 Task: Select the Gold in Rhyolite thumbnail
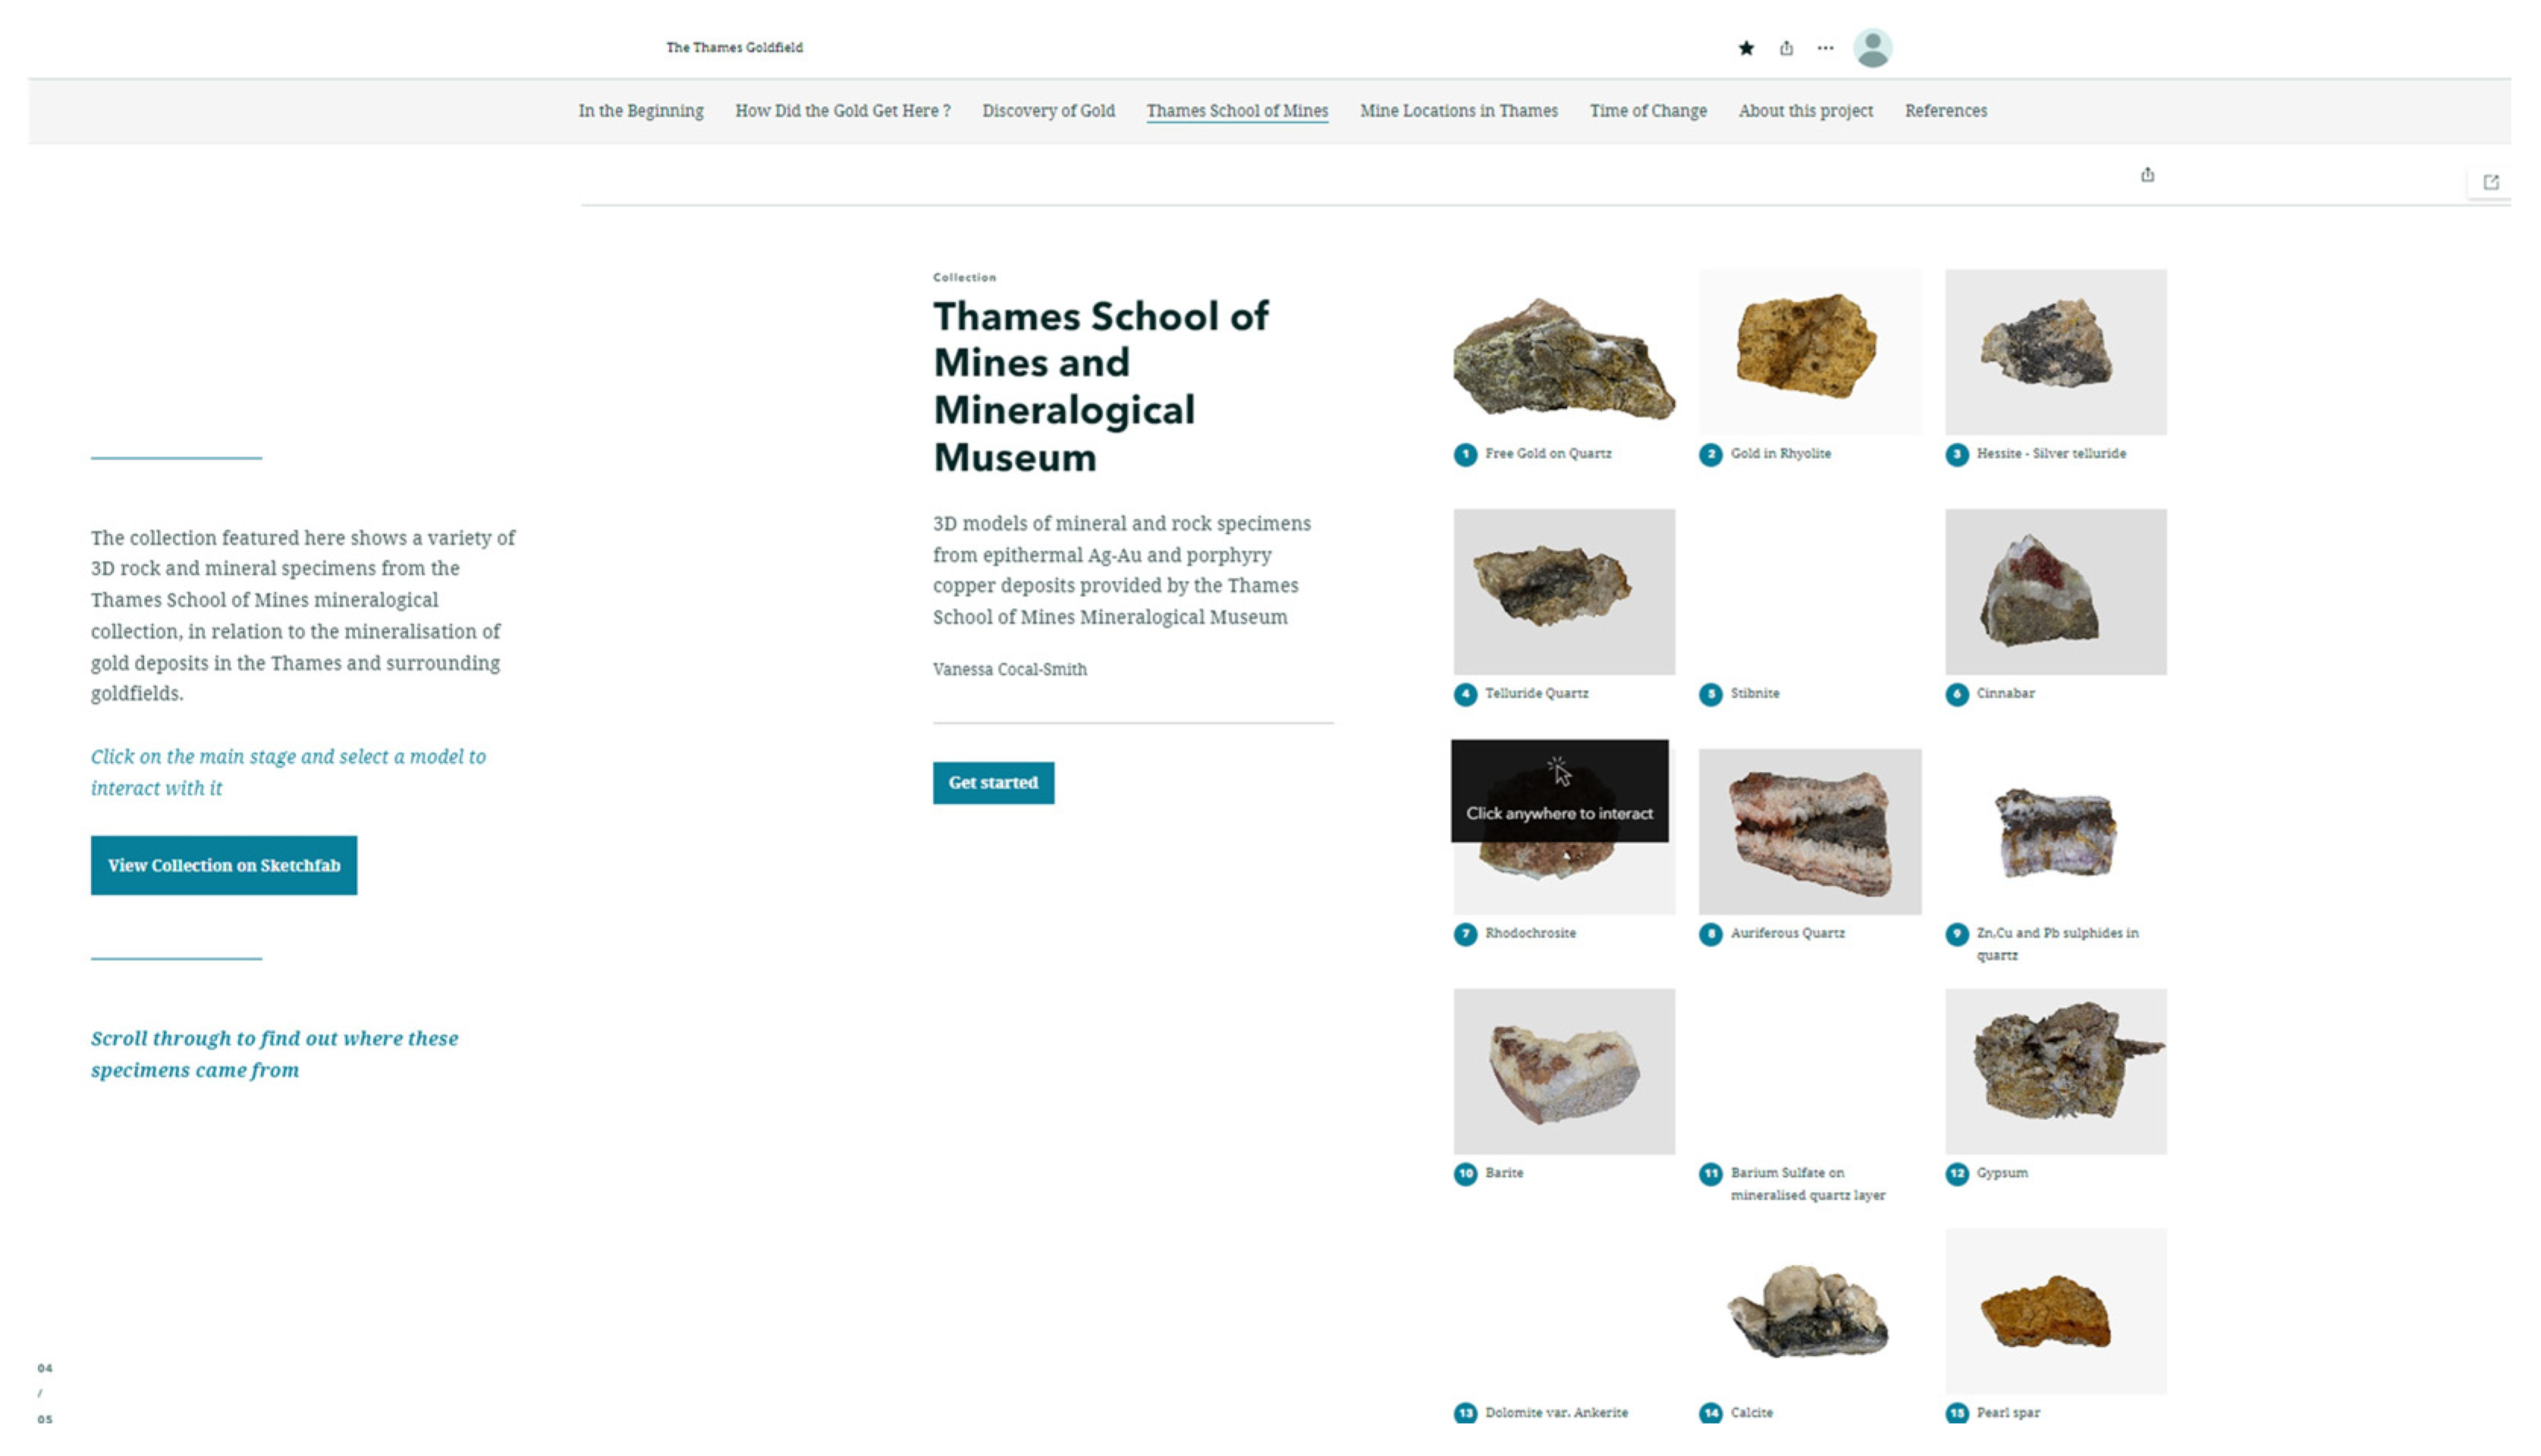[1809, 351]
